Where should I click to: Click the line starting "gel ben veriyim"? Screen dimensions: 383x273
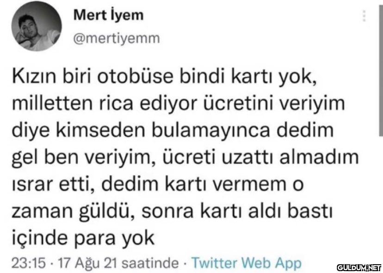pyautogui.click(x=184, y=159)
